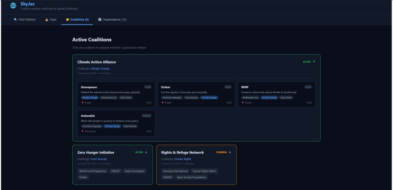Click the UNICEF member chip
This screenshot has height=190, width=393.
click(116, 171)
